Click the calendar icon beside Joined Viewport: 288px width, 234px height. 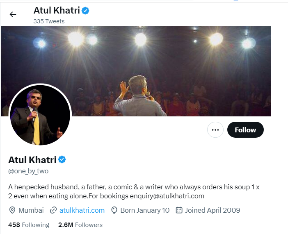click(179, 210)
